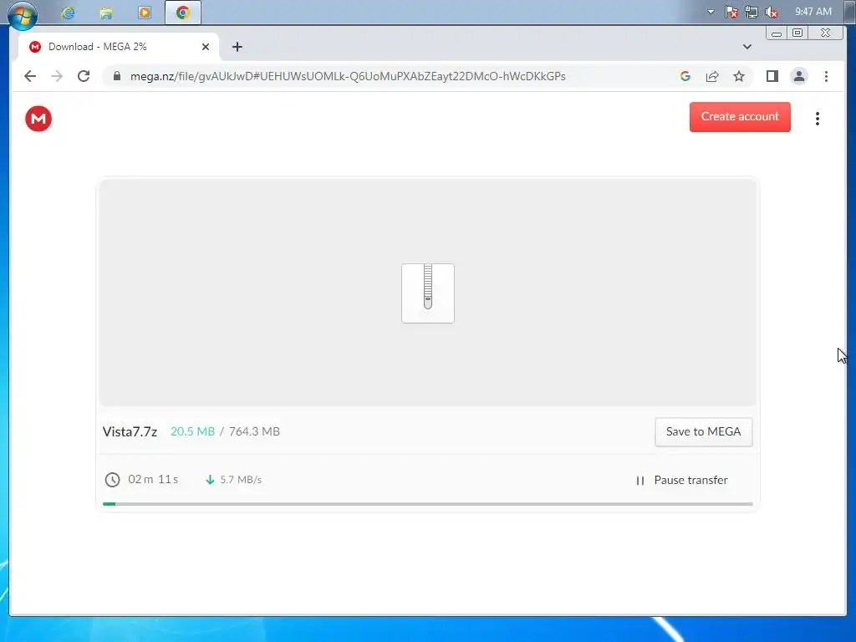Click the Save to MEGA button

pos(703,432)
